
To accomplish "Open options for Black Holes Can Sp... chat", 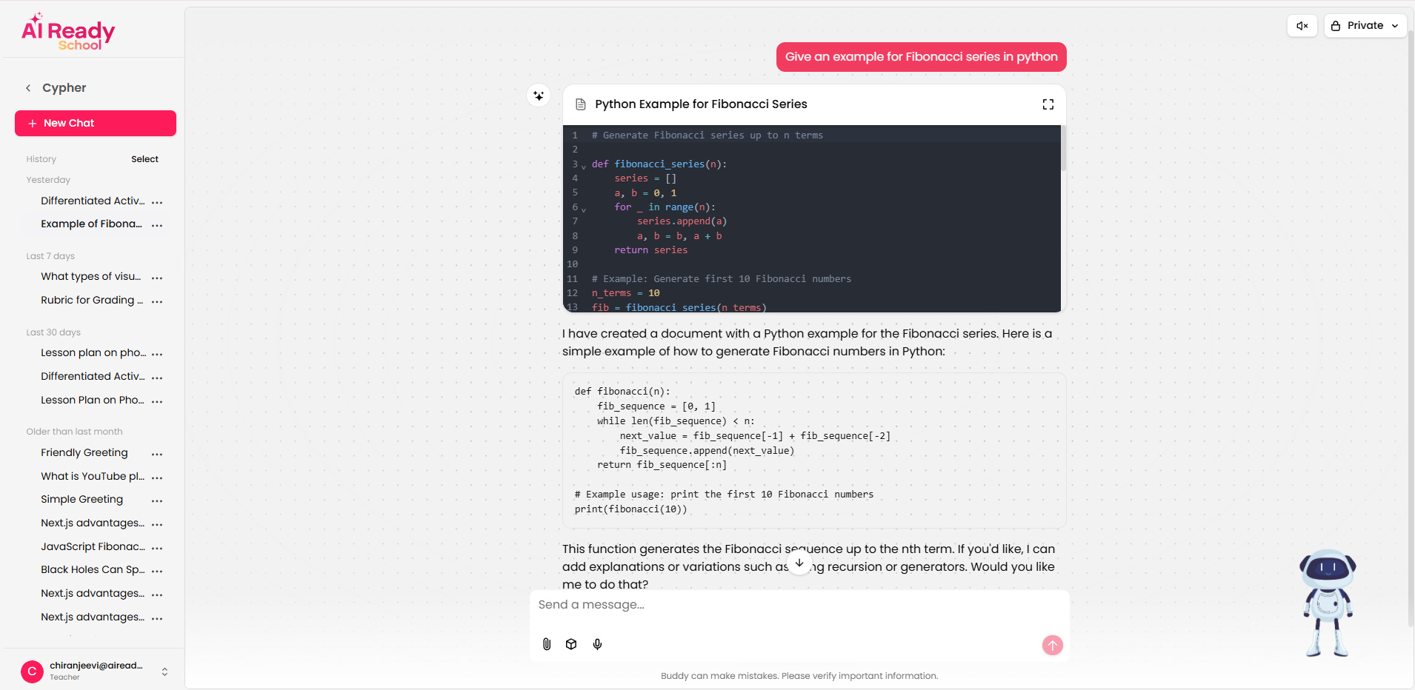I will point(157,571).
